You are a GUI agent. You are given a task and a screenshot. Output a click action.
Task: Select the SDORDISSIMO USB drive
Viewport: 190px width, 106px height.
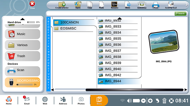23,82
